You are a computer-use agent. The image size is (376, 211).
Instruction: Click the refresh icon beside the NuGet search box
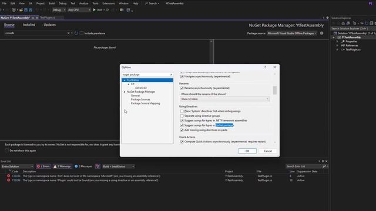[76, 33]
